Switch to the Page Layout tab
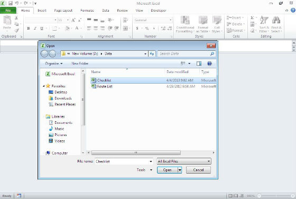 [63, 11]
